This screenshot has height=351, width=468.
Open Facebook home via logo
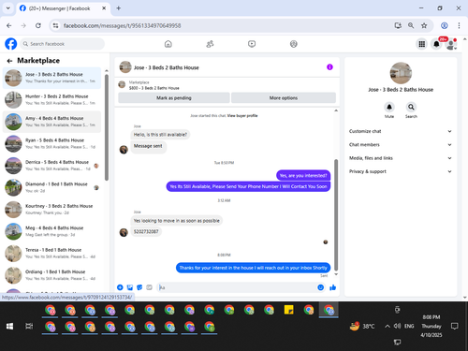pyautogui.click(x=11, y=44)
